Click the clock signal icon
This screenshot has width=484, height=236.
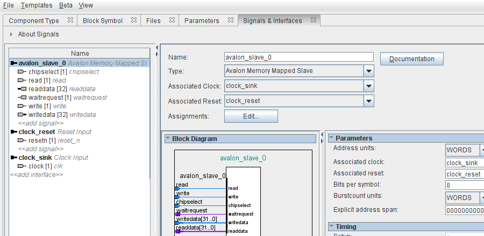22,166
